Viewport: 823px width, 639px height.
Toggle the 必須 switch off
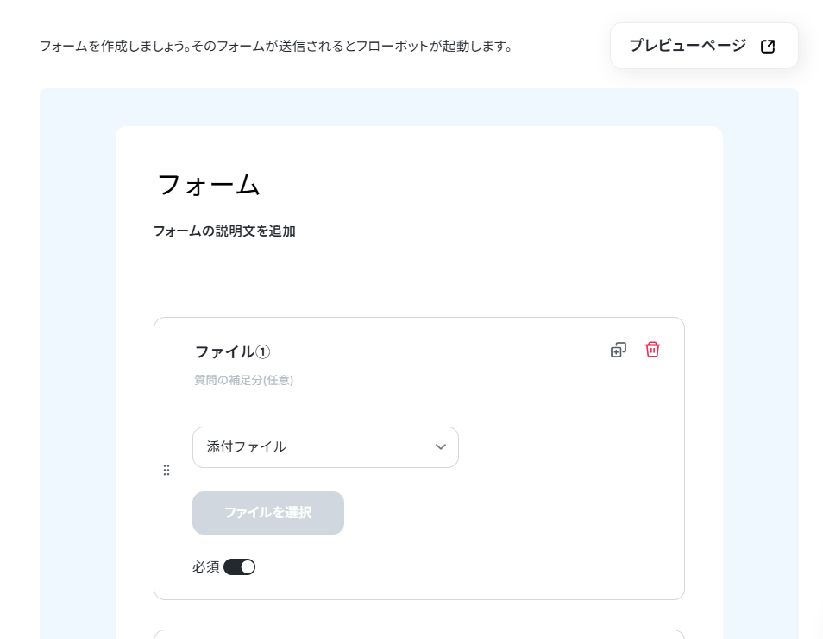239,567
